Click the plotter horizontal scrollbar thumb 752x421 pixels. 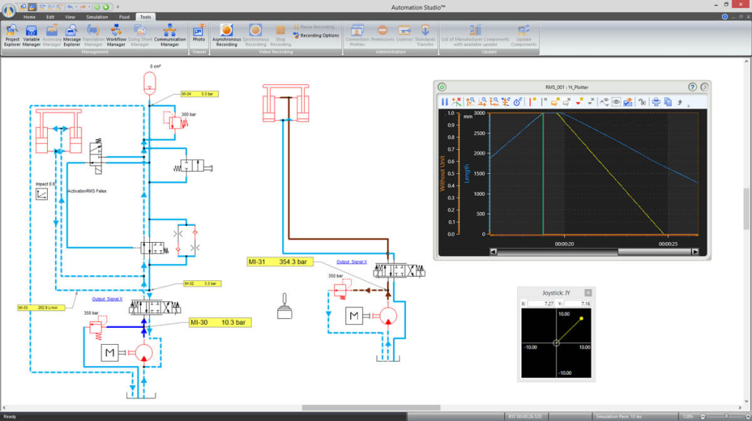point(654,252)
